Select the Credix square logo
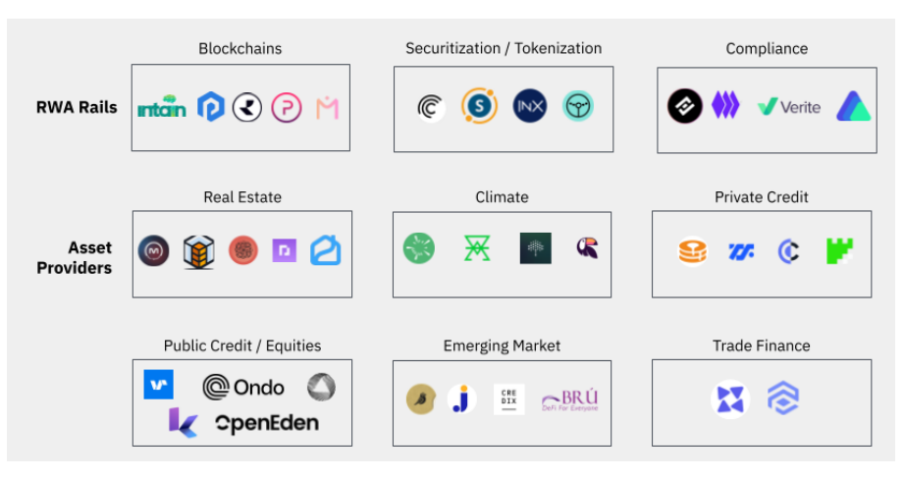The image size is (904, 479). tap(509, 399)
